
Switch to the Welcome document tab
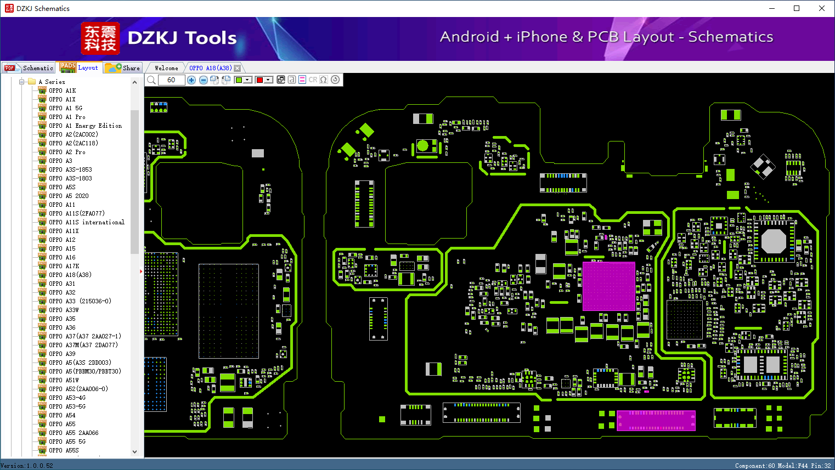166,68
